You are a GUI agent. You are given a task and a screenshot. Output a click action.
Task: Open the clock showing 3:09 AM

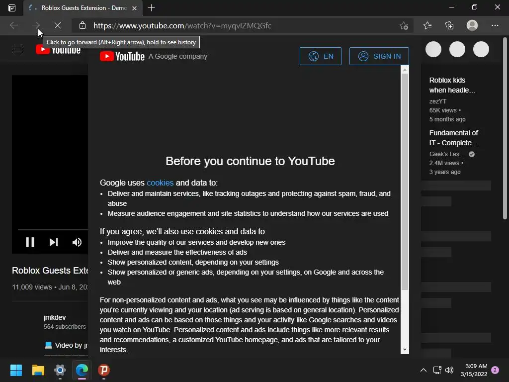point(474,370)
